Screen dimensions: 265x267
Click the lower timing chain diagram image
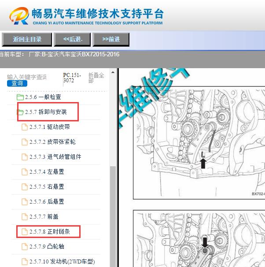coord(199,238)
